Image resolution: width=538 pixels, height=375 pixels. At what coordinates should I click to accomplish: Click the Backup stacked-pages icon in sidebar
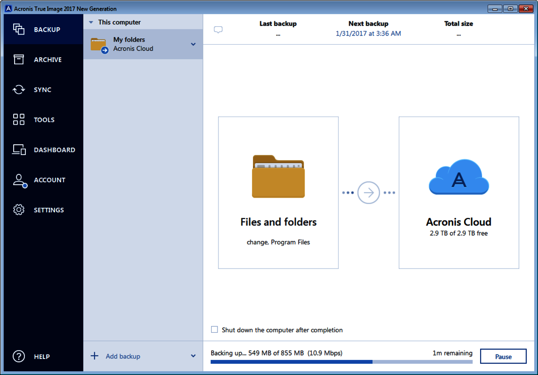tap(19, 30)
